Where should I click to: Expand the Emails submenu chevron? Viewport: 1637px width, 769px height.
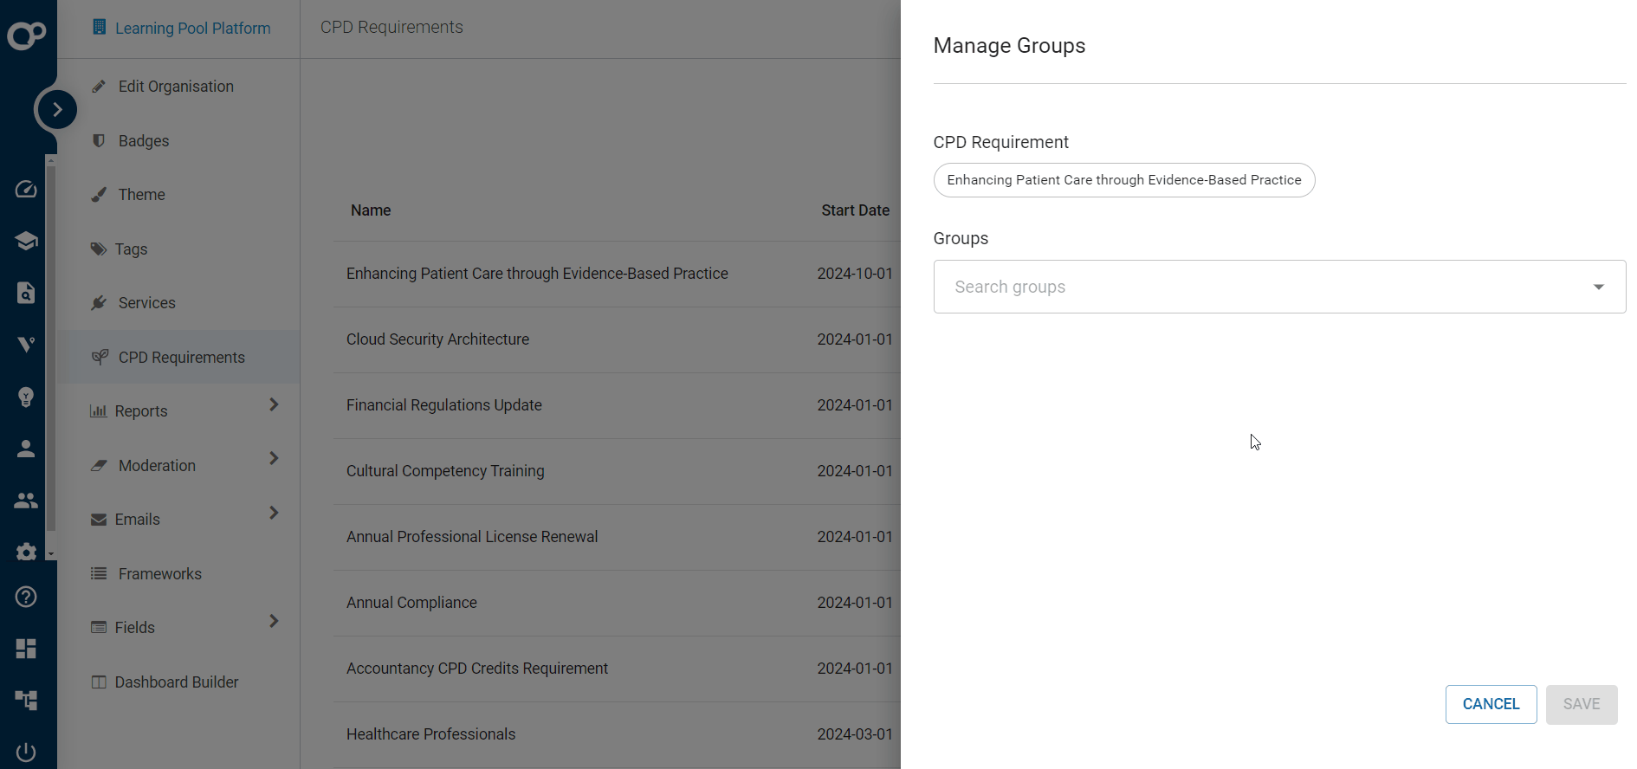(274, 513)
